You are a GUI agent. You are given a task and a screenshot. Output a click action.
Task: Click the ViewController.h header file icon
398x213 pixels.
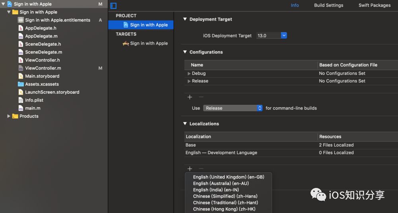click(21, 60)
